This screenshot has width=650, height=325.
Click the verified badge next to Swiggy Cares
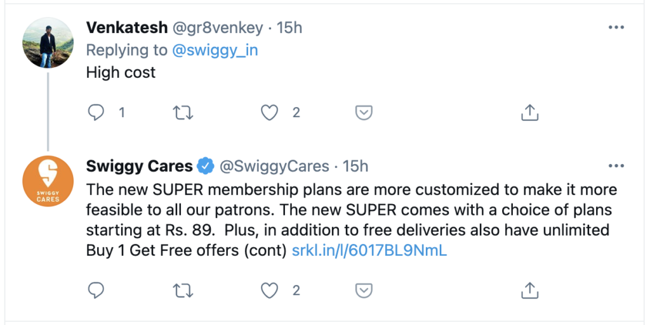pos(205,167)
